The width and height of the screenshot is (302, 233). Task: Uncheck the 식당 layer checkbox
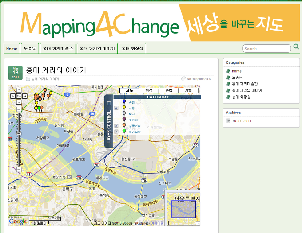116,108
